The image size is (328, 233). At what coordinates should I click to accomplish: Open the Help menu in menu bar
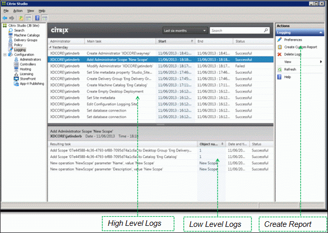[42, 11]
